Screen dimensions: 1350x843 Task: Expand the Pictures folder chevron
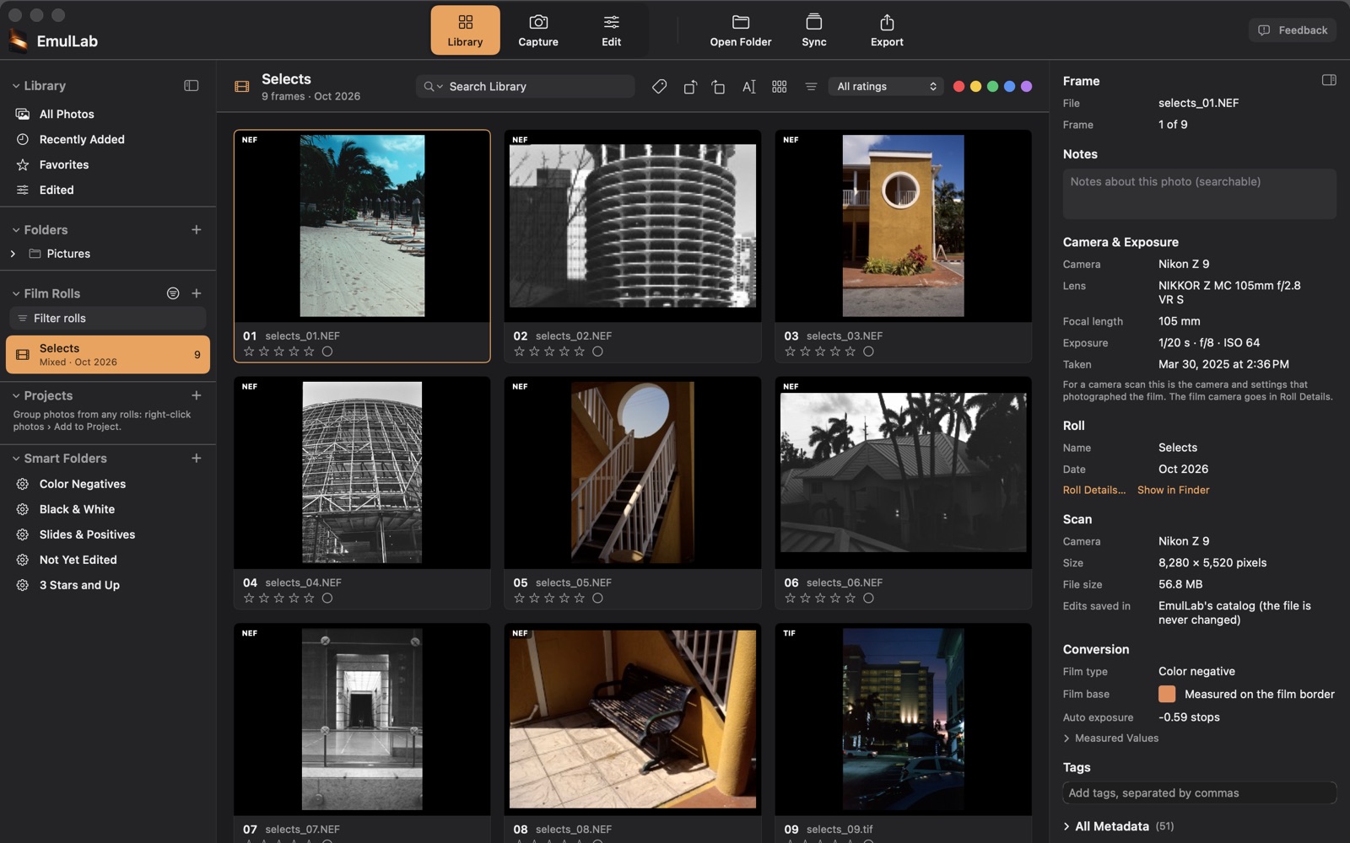point(13,254)
